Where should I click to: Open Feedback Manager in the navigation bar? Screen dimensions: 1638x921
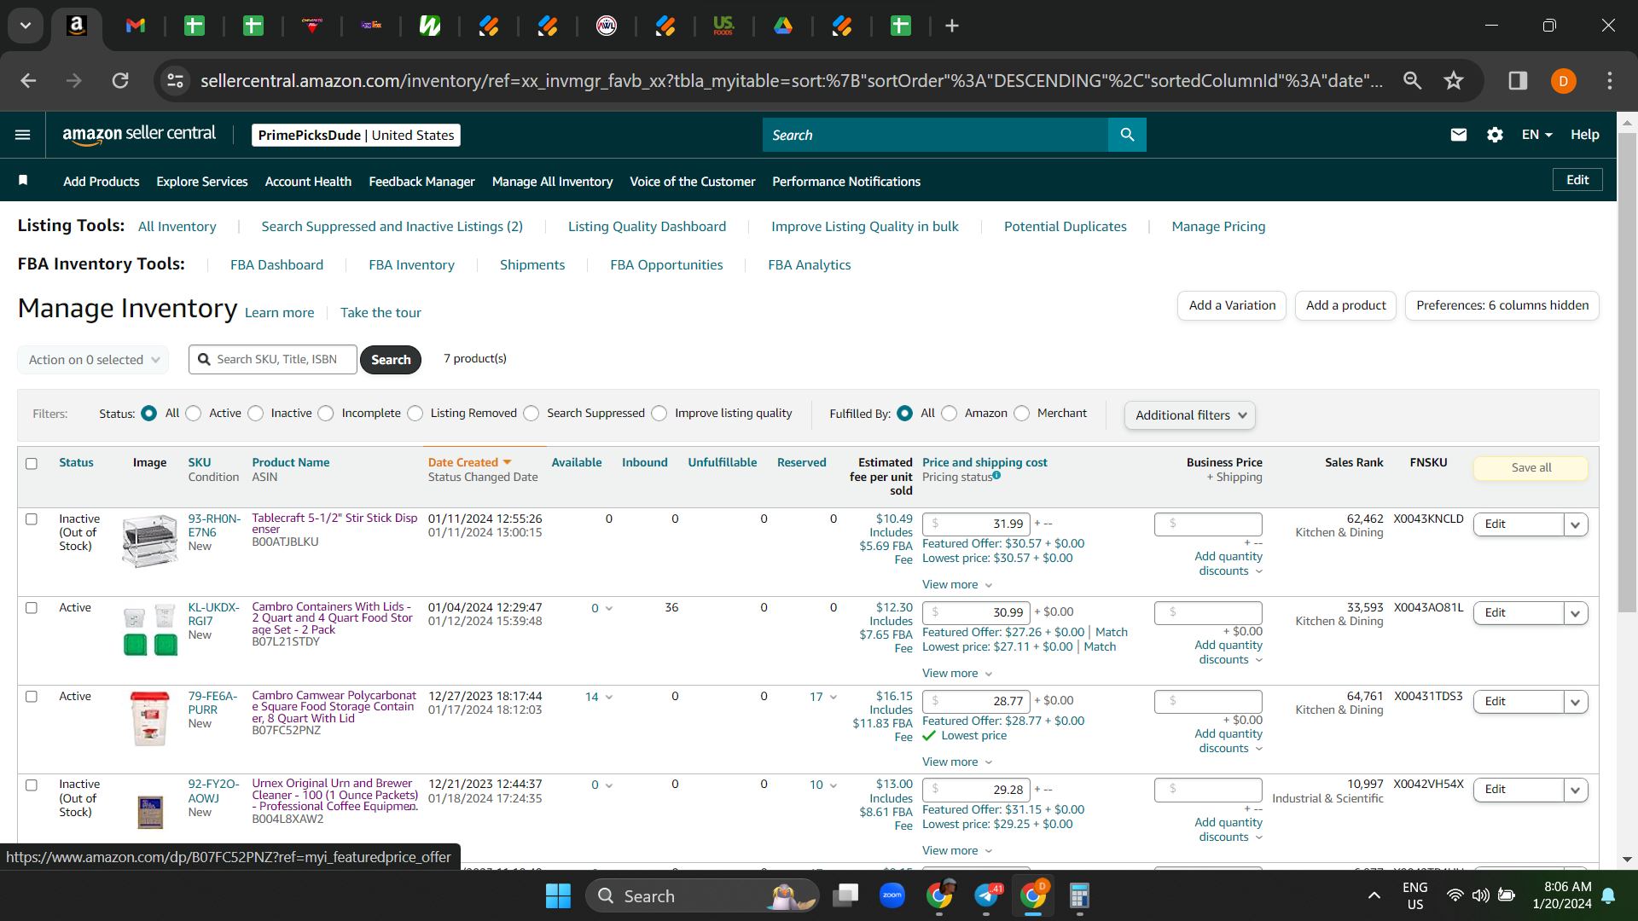421,182
